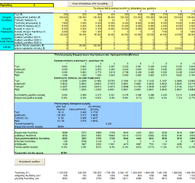Select the 'Πολλαπλασιαστής' row label

pos(24,124)
